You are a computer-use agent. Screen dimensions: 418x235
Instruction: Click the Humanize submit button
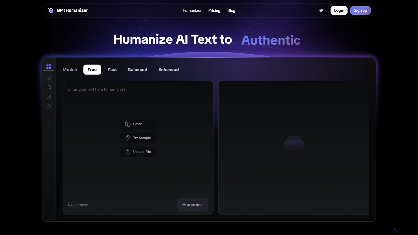192,205
